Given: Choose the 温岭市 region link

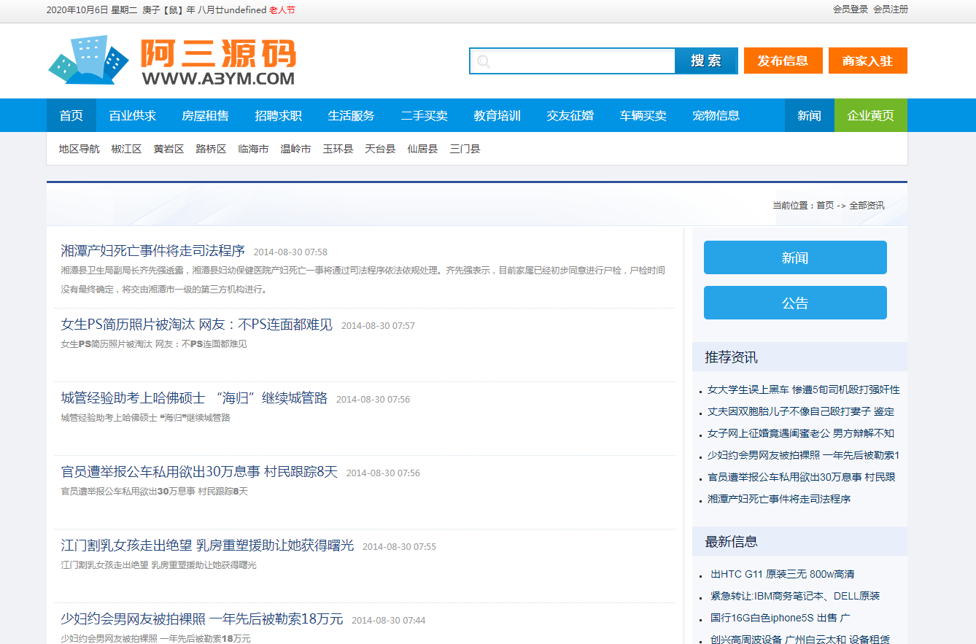Looking at the screenshot, I should tap(296, 149).
